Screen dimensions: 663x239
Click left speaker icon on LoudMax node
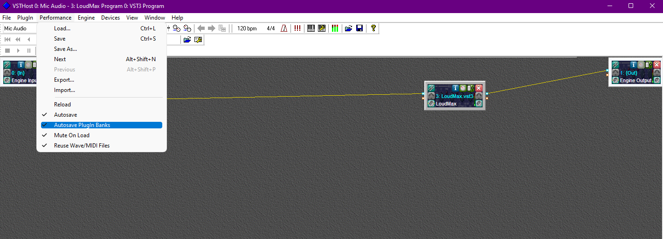[431, 104]
